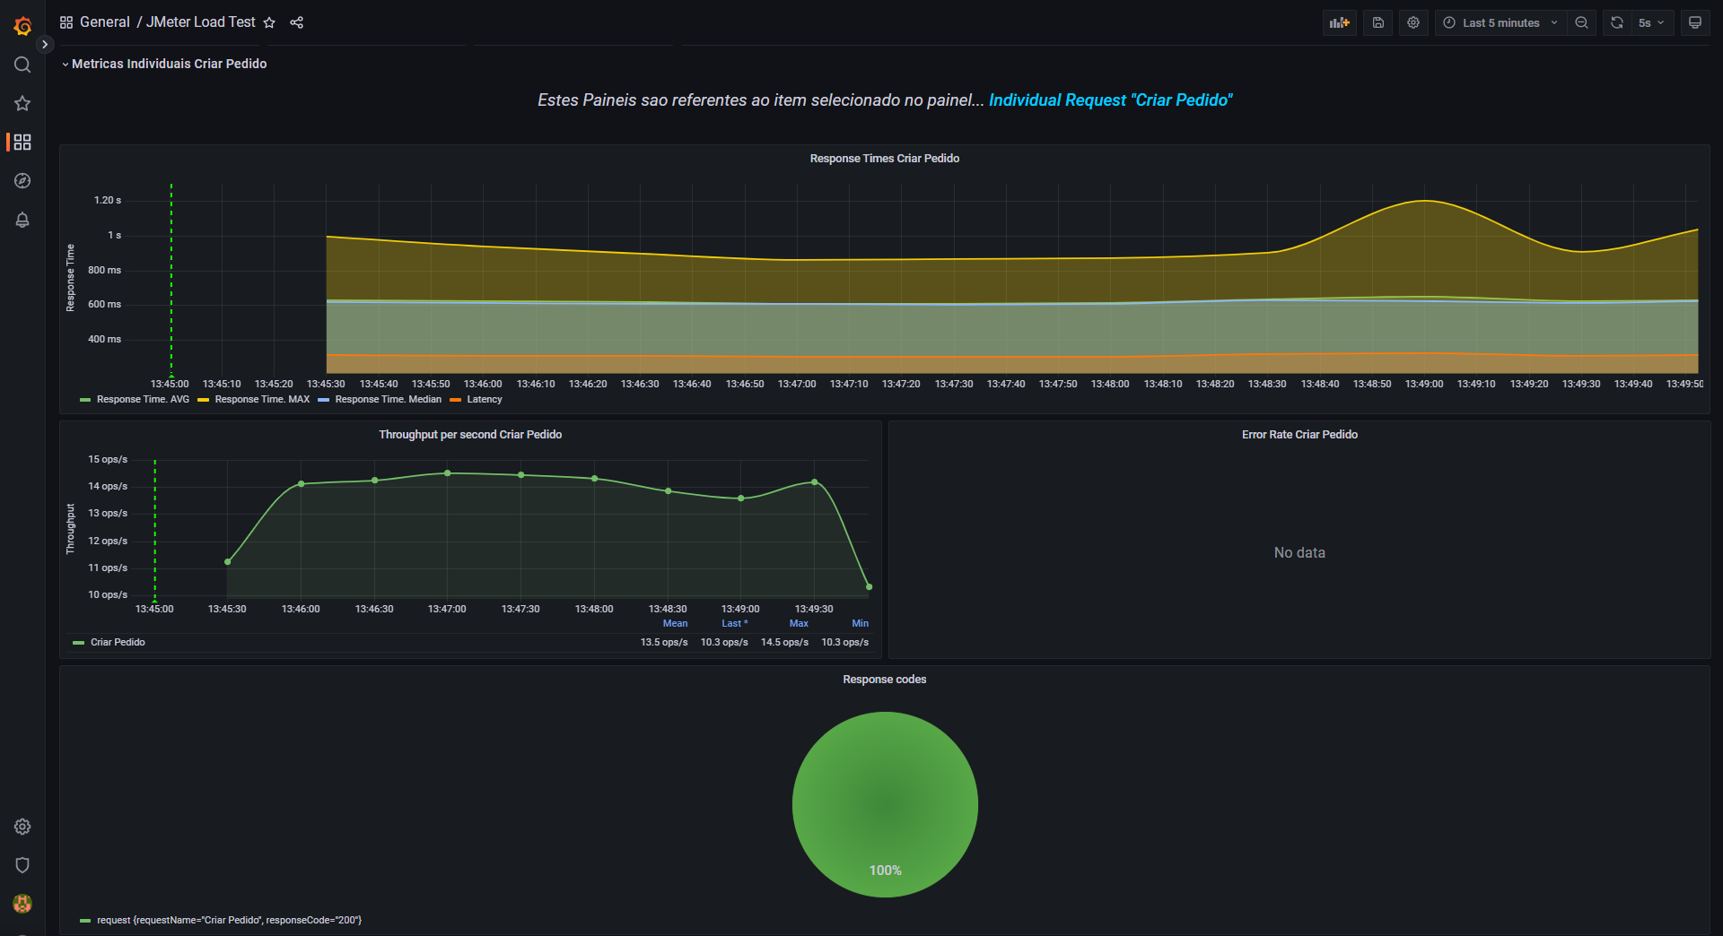Viewport: 1723px width, 936px height.
Task: Sort throughput legend by Mean column
Action: point(675,624)
